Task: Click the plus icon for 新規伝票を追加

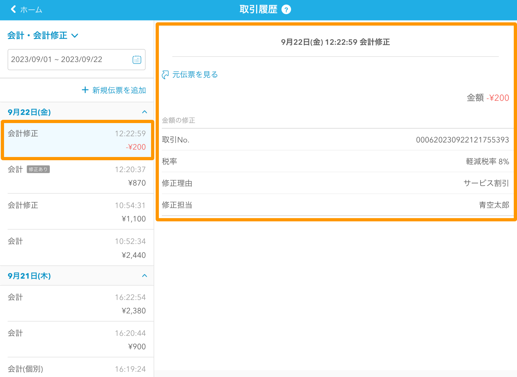Action: click(85, 90)
